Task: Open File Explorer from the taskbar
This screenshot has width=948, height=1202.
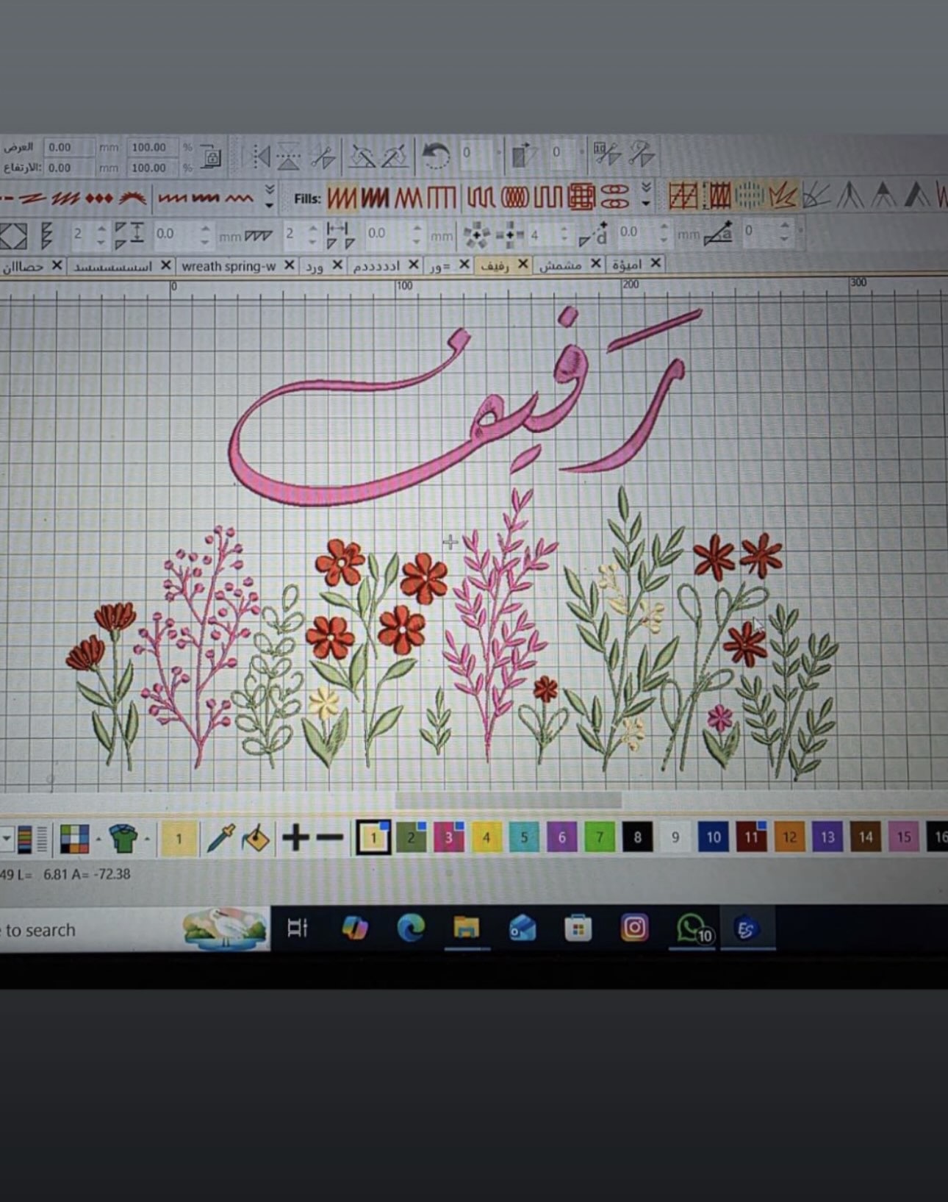Action: point(466,928)
